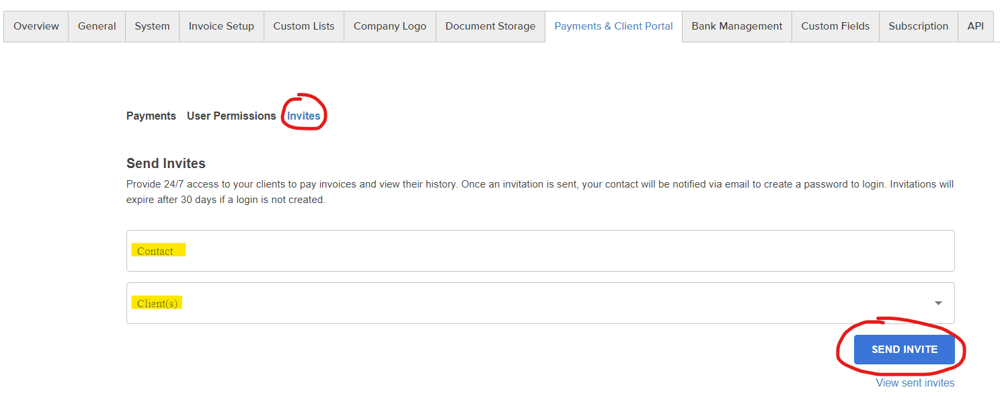Viewport: 1000px width, 400px height.
Task: Open the Company Logo tab
Action: tap(390, 26)
